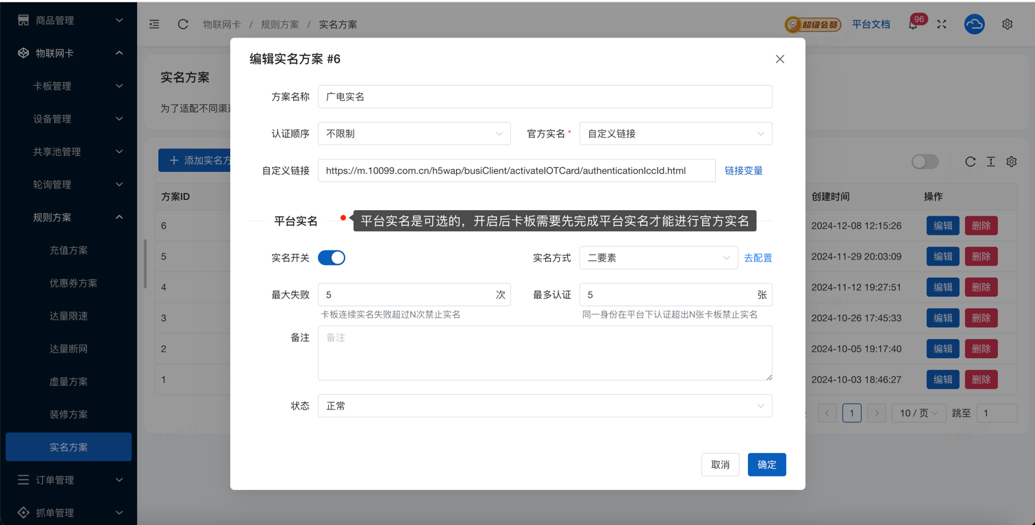Viewport: 1035px width, 525px height.
Task: Expand the 状态 dropdown
Action: pos(545,406)
